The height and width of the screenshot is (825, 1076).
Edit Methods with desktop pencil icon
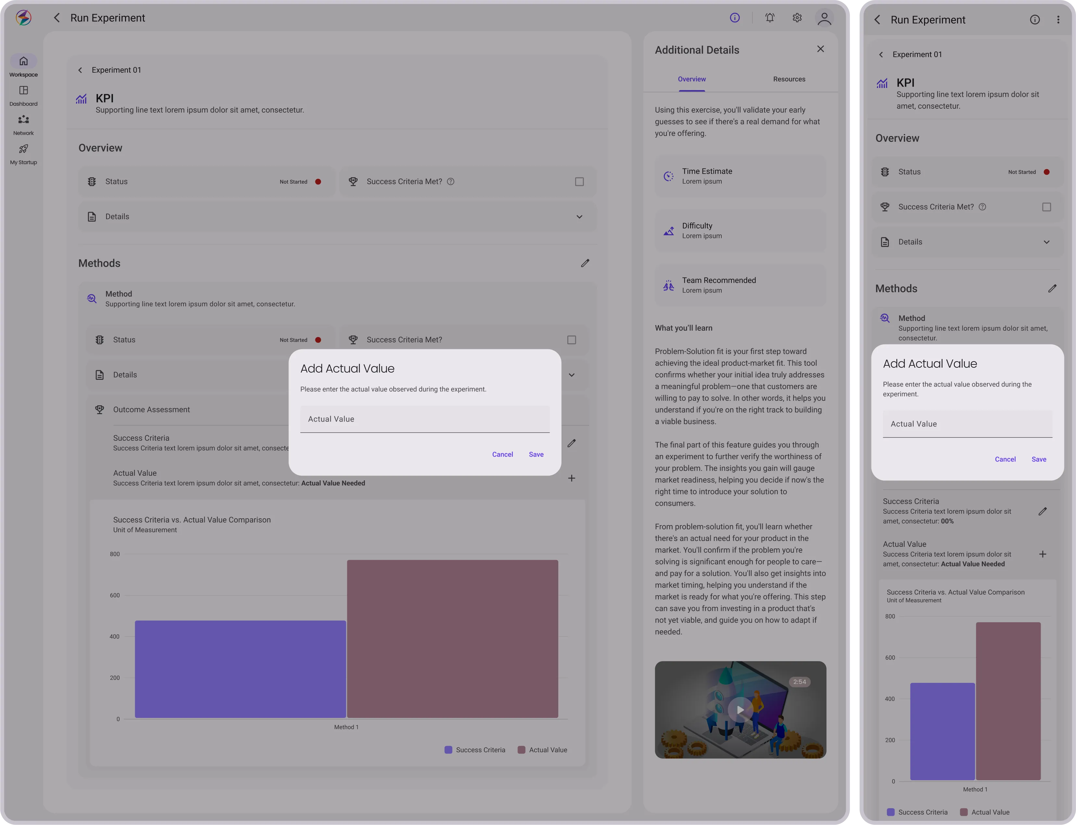585,263
